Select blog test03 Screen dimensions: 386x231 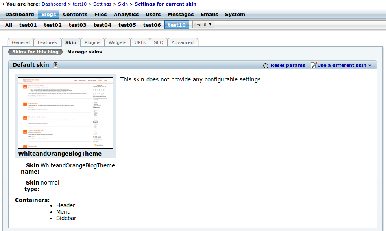(78, 25)
